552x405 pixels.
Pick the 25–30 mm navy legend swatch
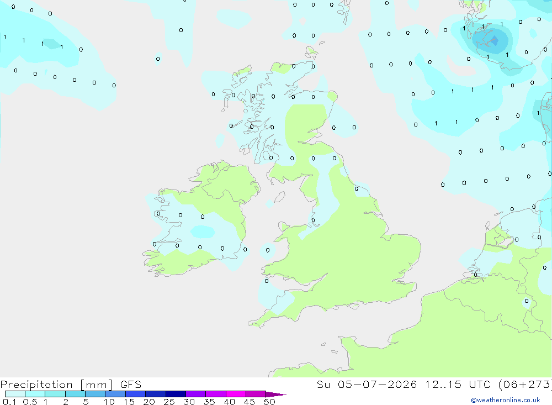pos(176,394)
